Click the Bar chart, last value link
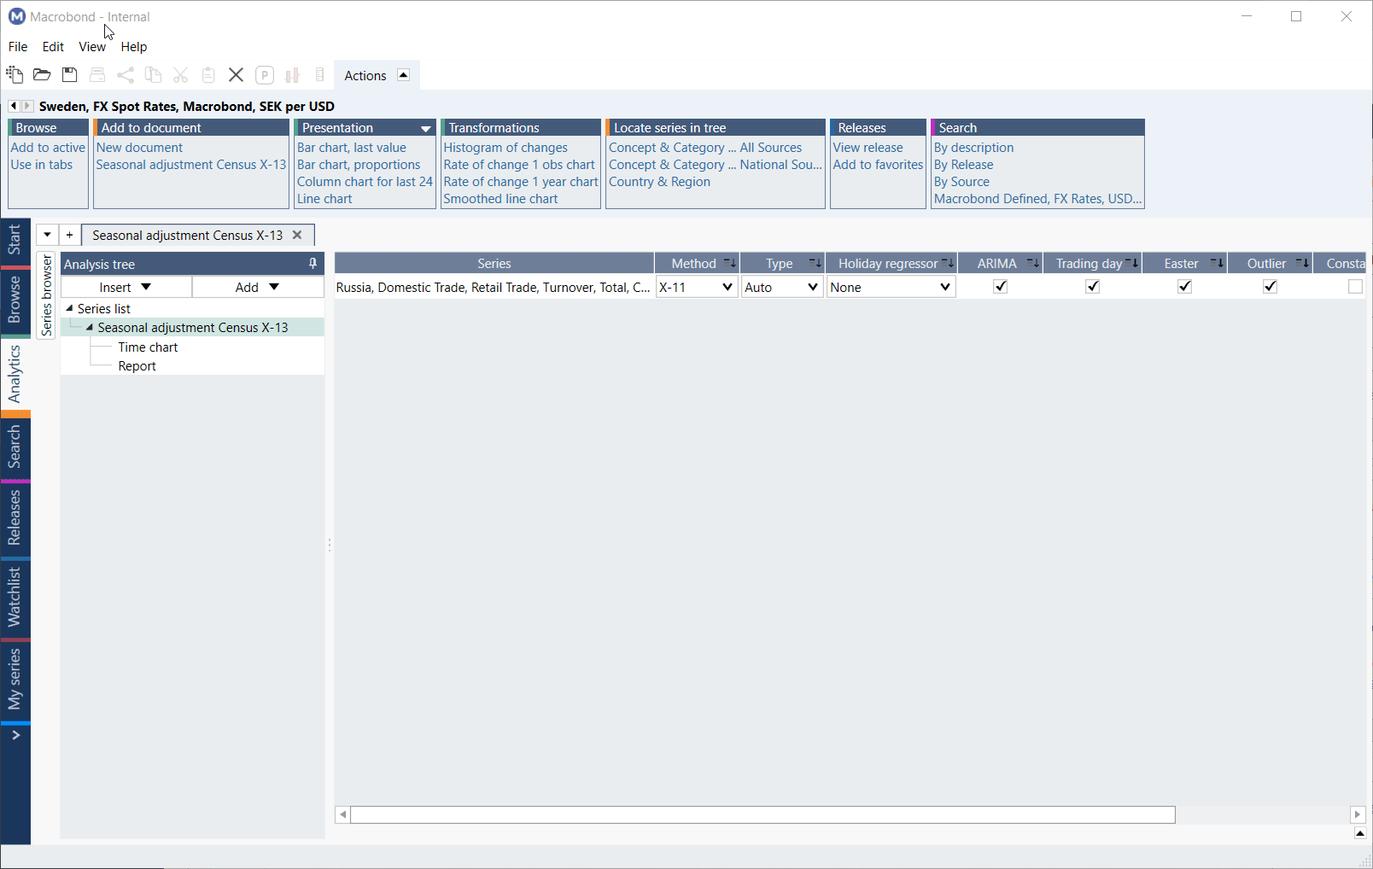Viewport: 1373px width, 869px height. [352, 148]
